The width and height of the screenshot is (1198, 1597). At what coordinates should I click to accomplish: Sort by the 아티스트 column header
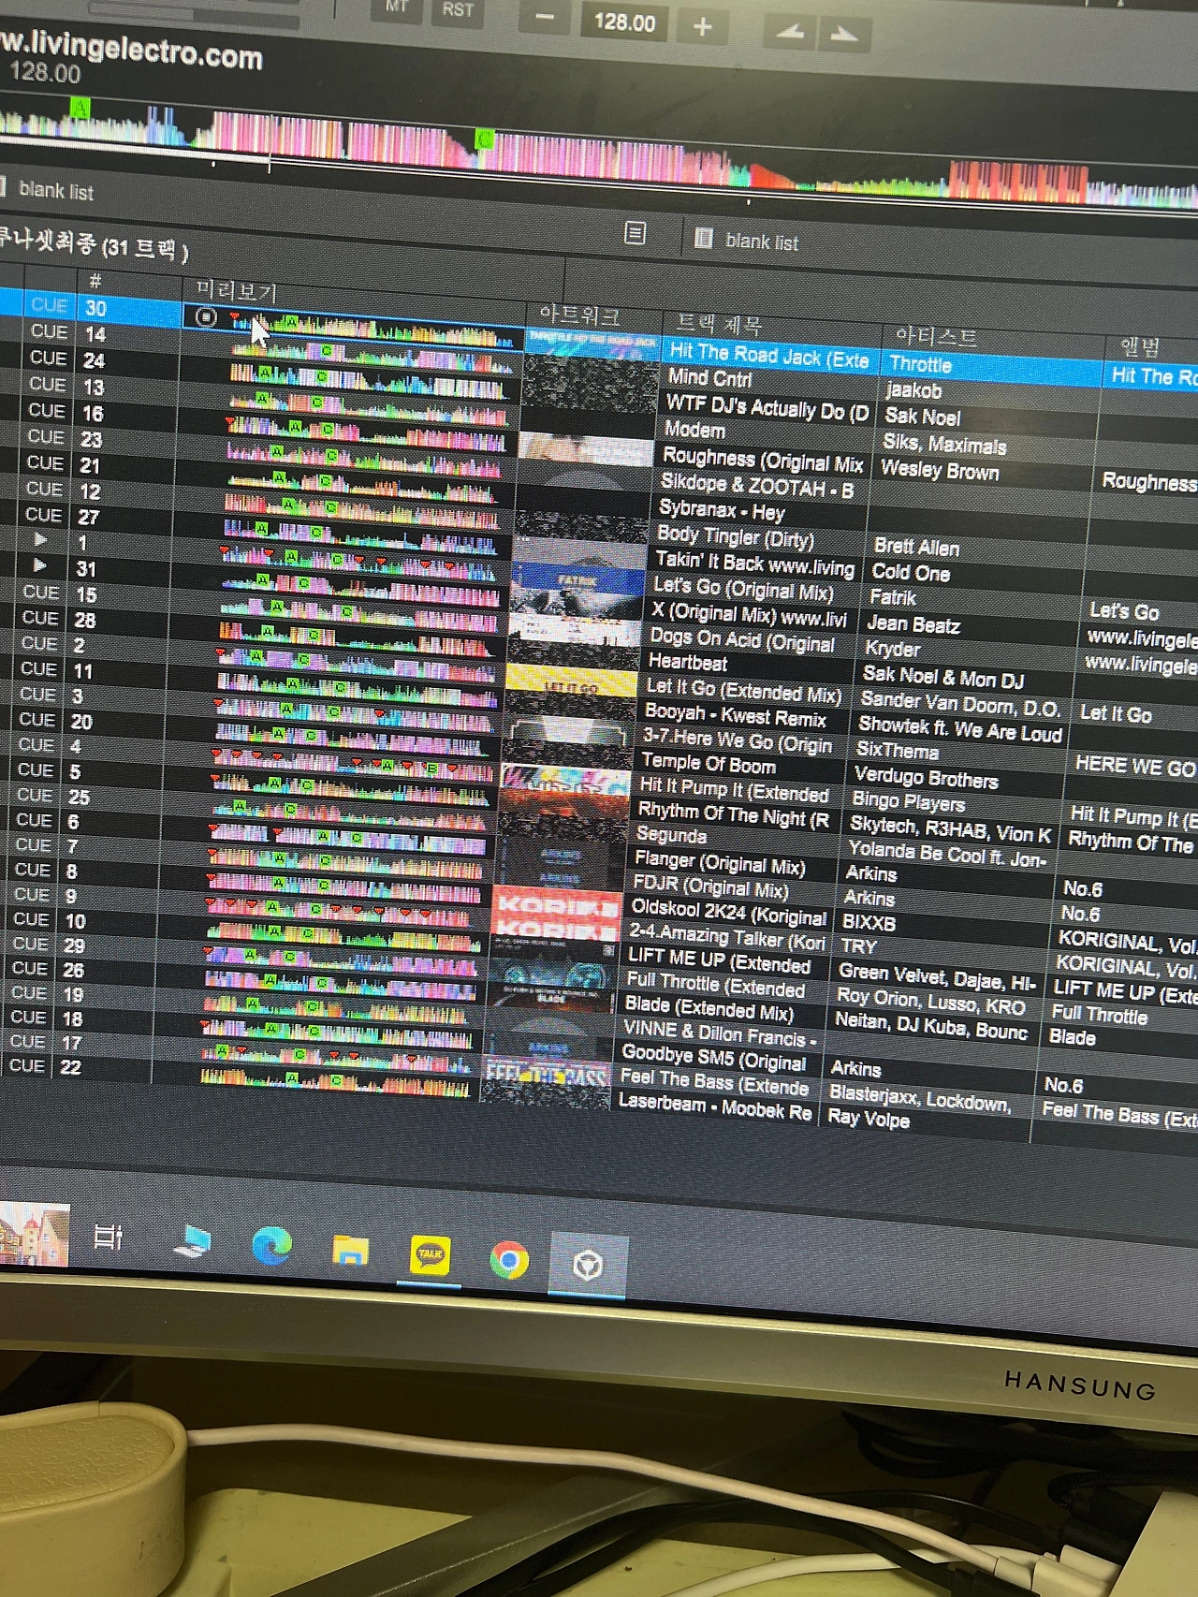(x=936, y=336)
